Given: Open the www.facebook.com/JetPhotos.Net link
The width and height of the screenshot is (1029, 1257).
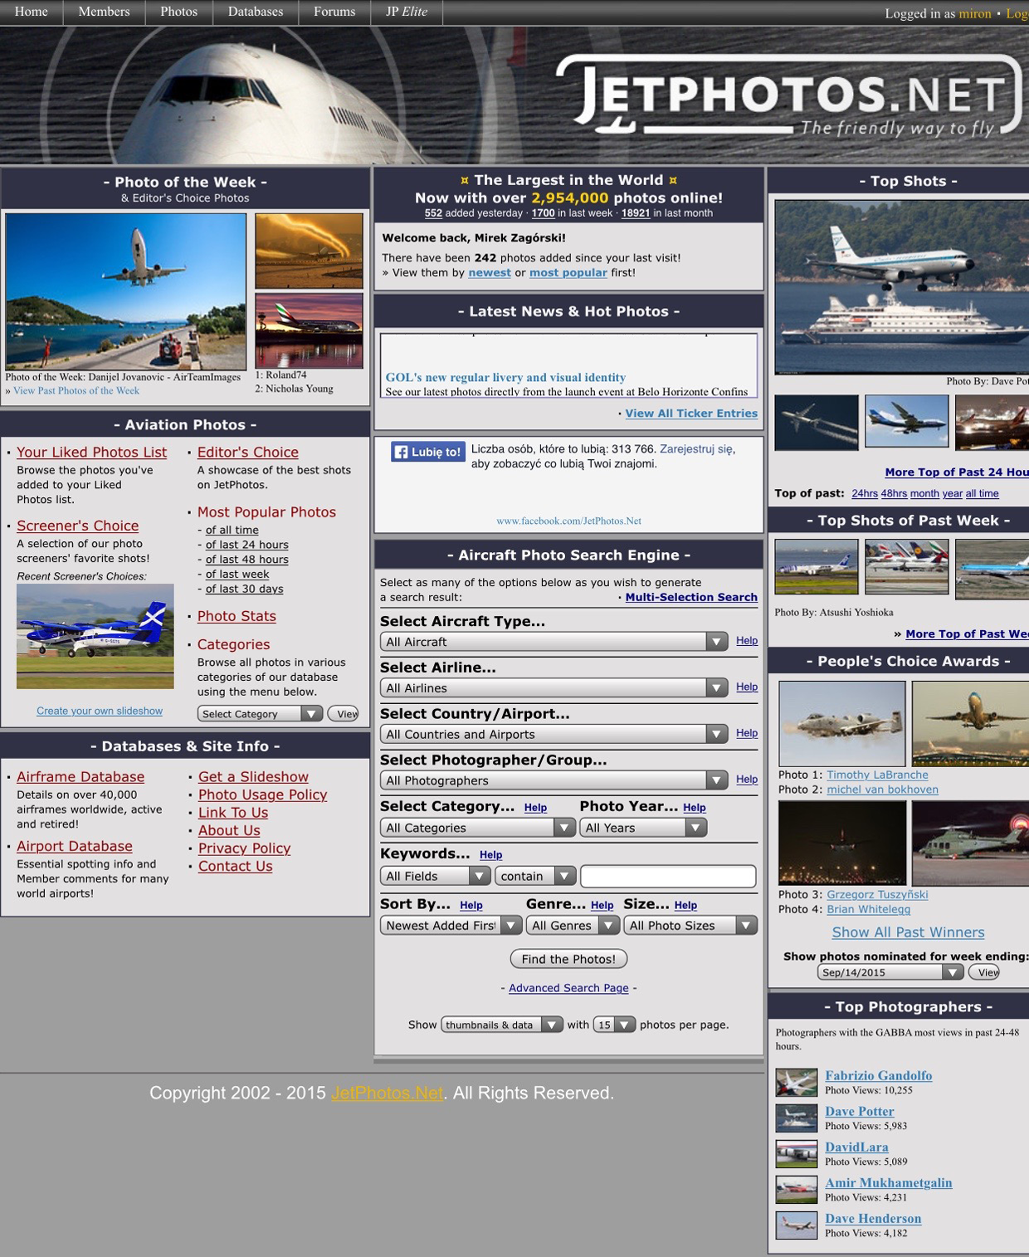Looking at the screenshot, I should [x=568, y=521].
